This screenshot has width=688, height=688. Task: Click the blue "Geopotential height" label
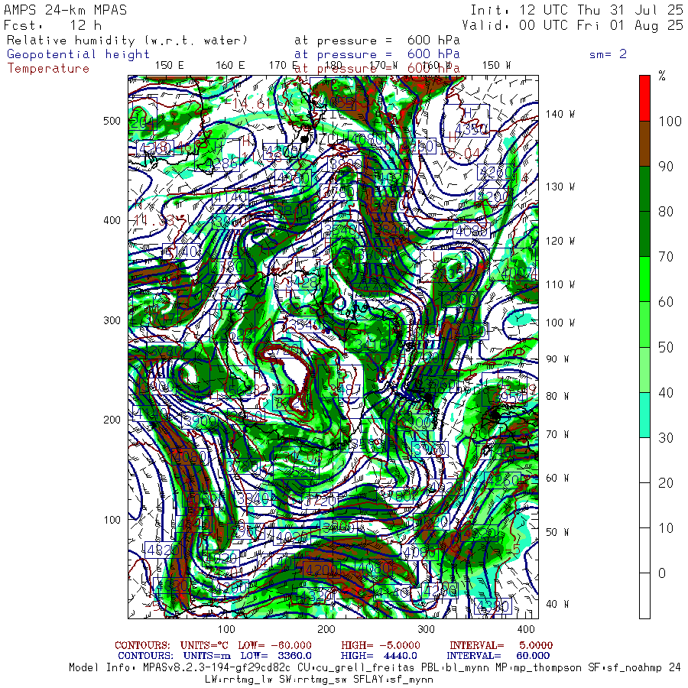(78, 54)
